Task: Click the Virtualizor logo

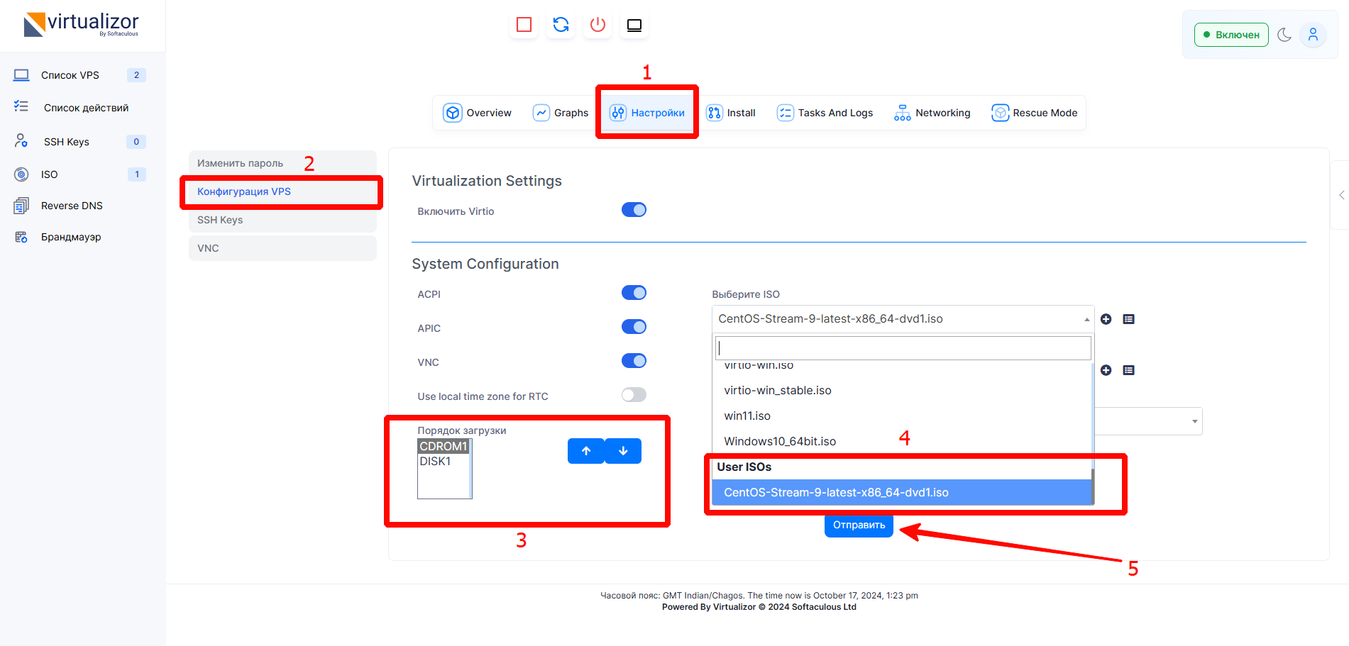Action: click(82, 25)
